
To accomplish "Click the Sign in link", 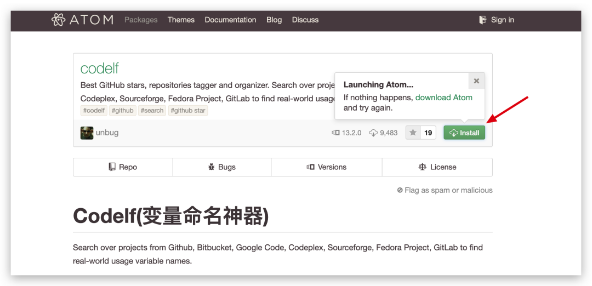I will (502, 20).
